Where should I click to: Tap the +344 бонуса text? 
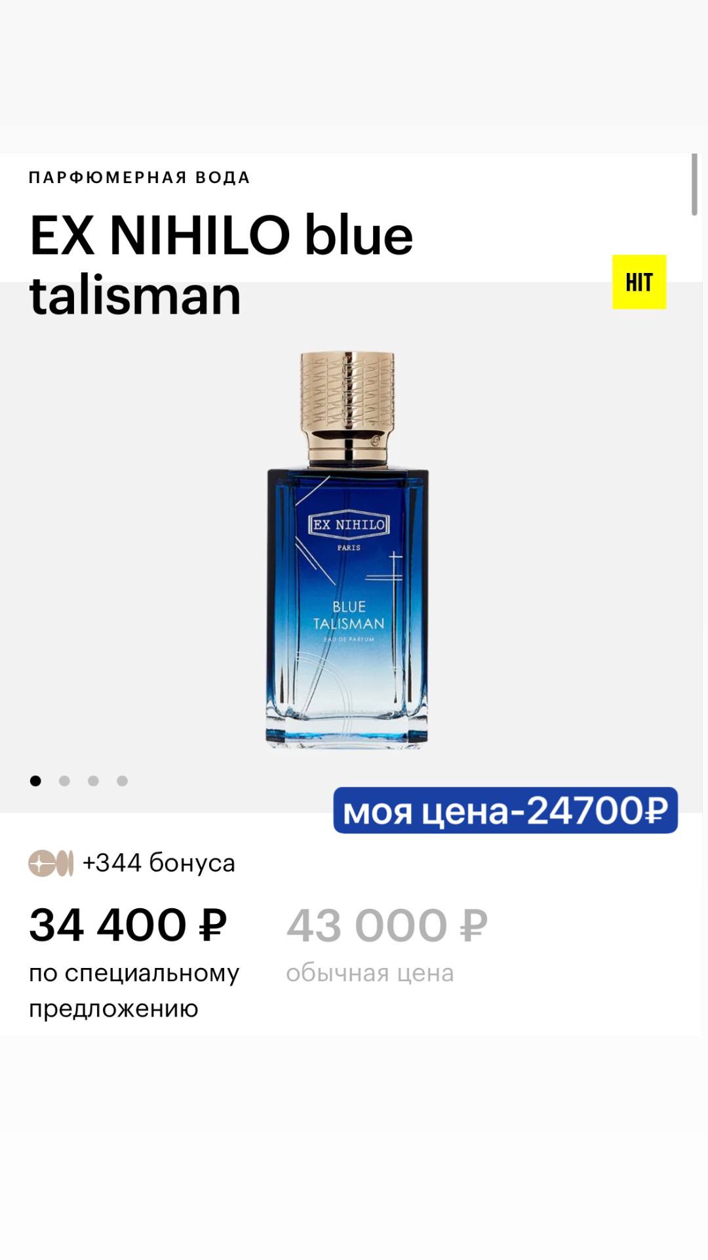(159, 863)
